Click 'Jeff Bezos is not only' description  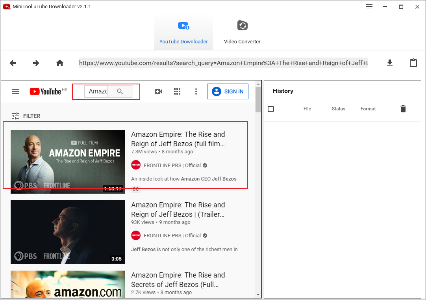184,249
